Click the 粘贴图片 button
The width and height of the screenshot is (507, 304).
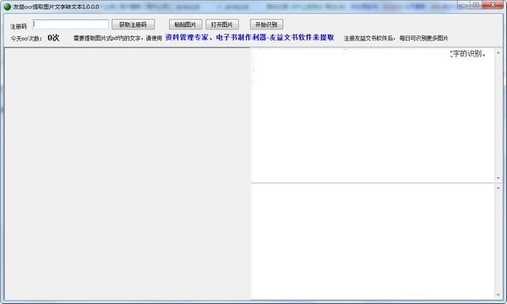point(186,24)
